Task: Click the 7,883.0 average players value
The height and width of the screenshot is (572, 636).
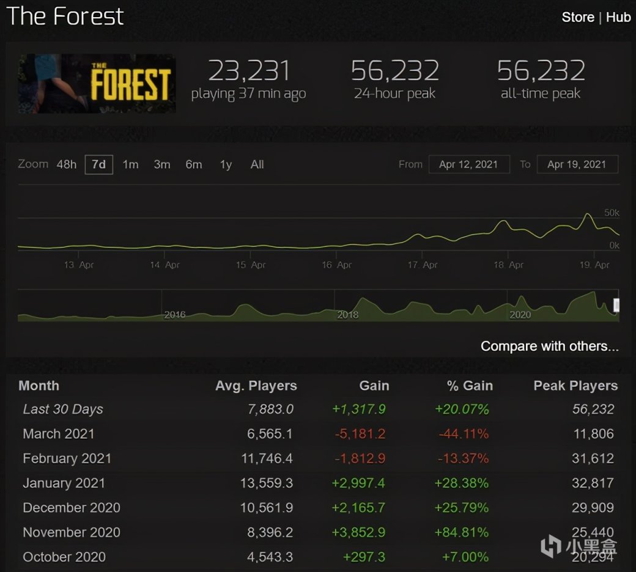Action: (x=270, y=409)
